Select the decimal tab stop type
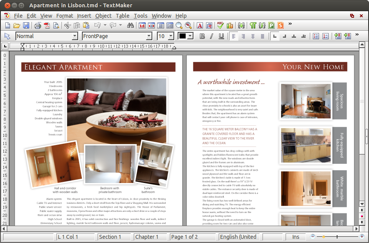 tap(304, 36)
